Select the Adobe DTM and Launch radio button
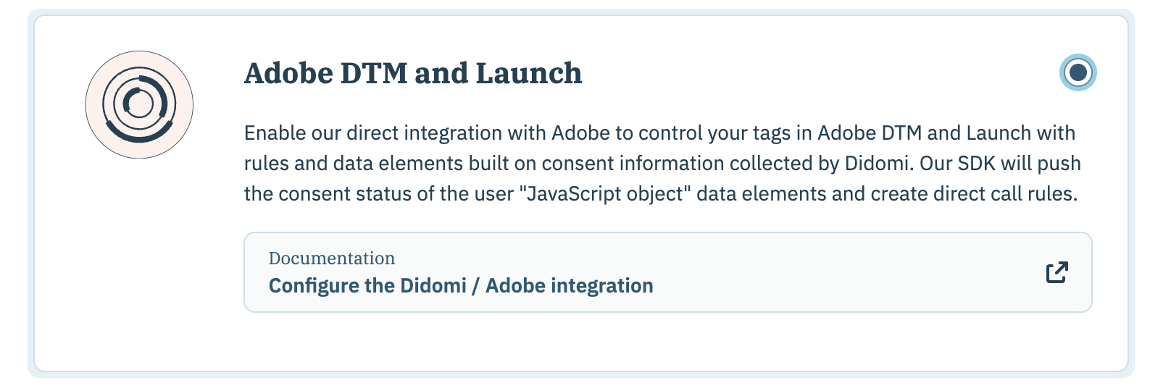Screen dimensions: 1171x391 click(x=1078, y=72)
